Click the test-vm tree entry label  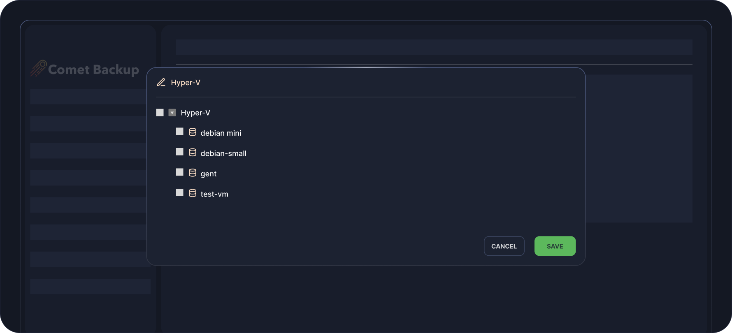214,194
